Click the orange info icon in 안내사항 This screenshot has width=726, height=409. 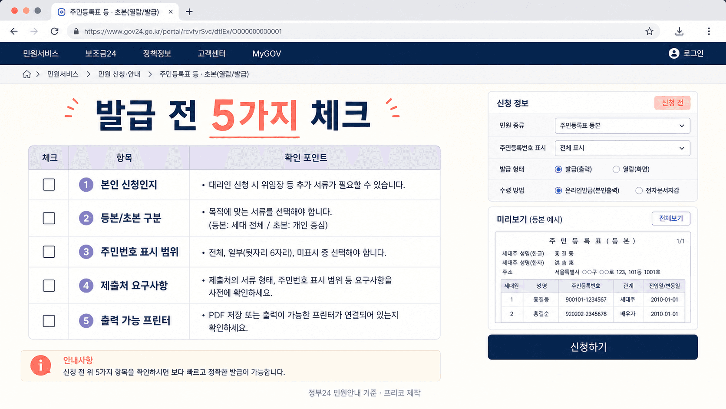pyautogui.click(x=41, y=366)
